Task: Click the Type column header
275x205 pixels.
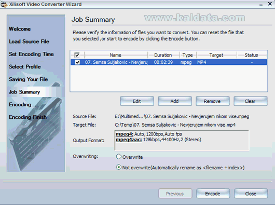Action: pos(188,55)
